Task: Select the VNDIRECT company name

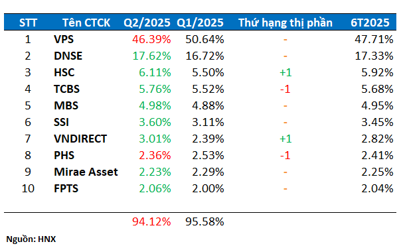Action: 80,139
